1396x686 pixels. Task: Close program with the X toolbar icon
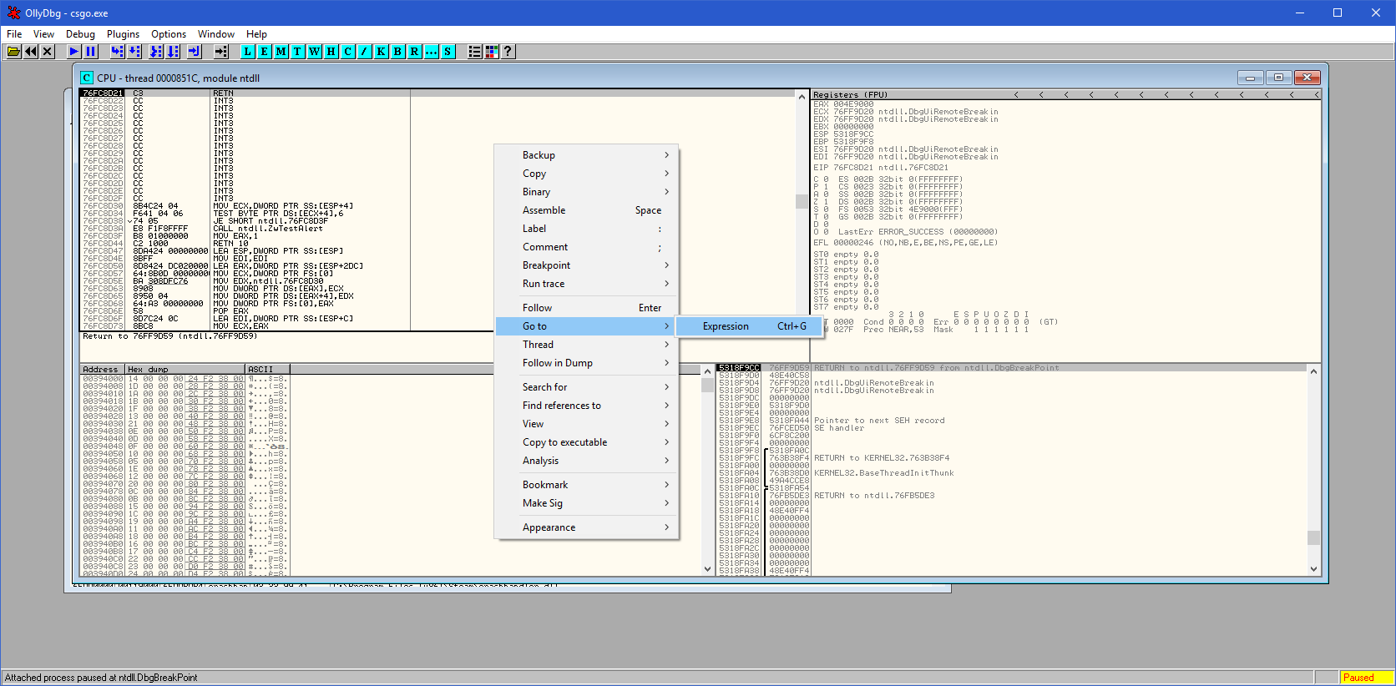[48, 52]
